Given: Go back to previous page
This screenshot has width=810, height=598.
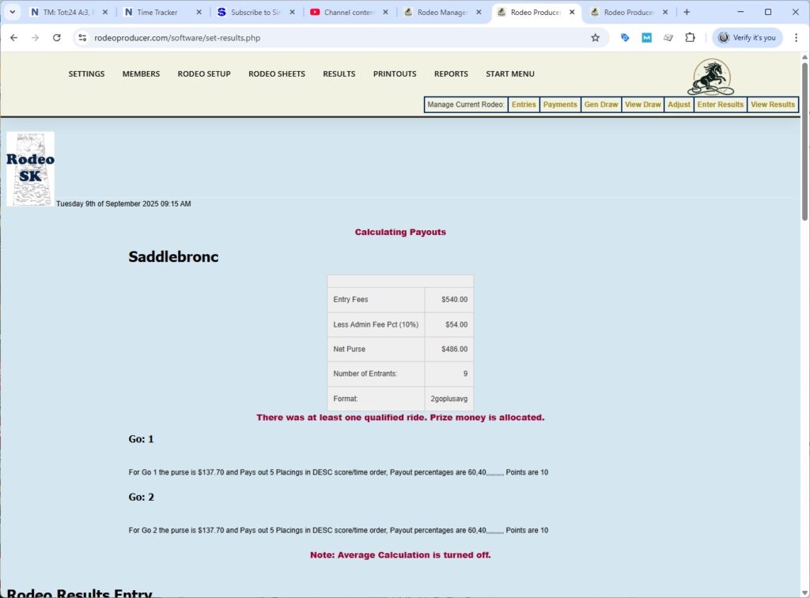Looking at the screenshot, I should [14, 37].
